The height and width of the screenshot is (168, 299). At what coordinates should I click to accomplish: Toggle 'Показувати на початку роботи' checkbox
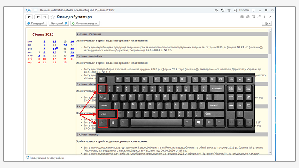point(27,158)
